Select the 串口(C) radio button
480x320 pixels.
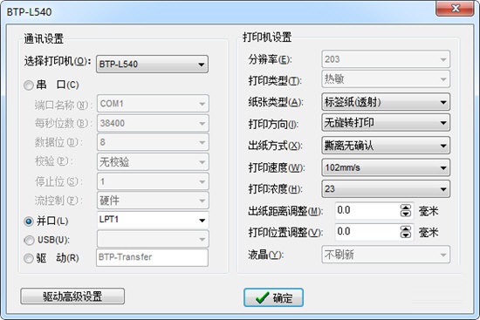click(x=29, y=85)
